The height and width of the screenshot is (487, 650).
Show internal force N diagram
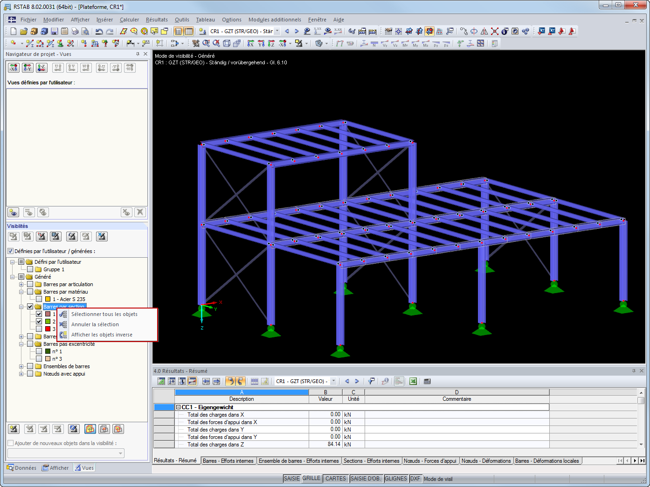click(374, 43)
